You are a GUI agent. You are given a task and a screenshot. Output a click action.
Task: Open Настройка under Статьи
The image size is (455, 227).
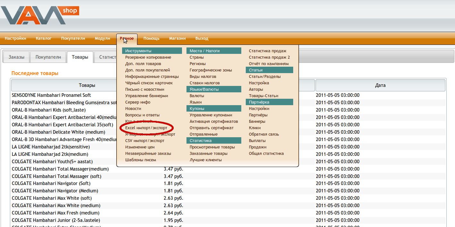click(259, 83)
